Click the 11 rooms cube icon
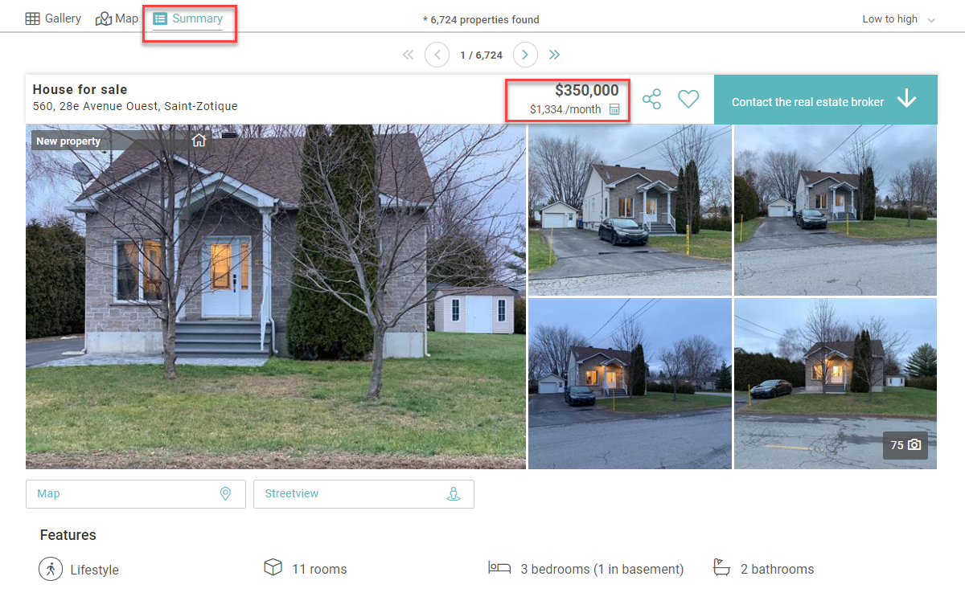Image resolution: width=965 pixels, height=601 pixels. (273, 568)
